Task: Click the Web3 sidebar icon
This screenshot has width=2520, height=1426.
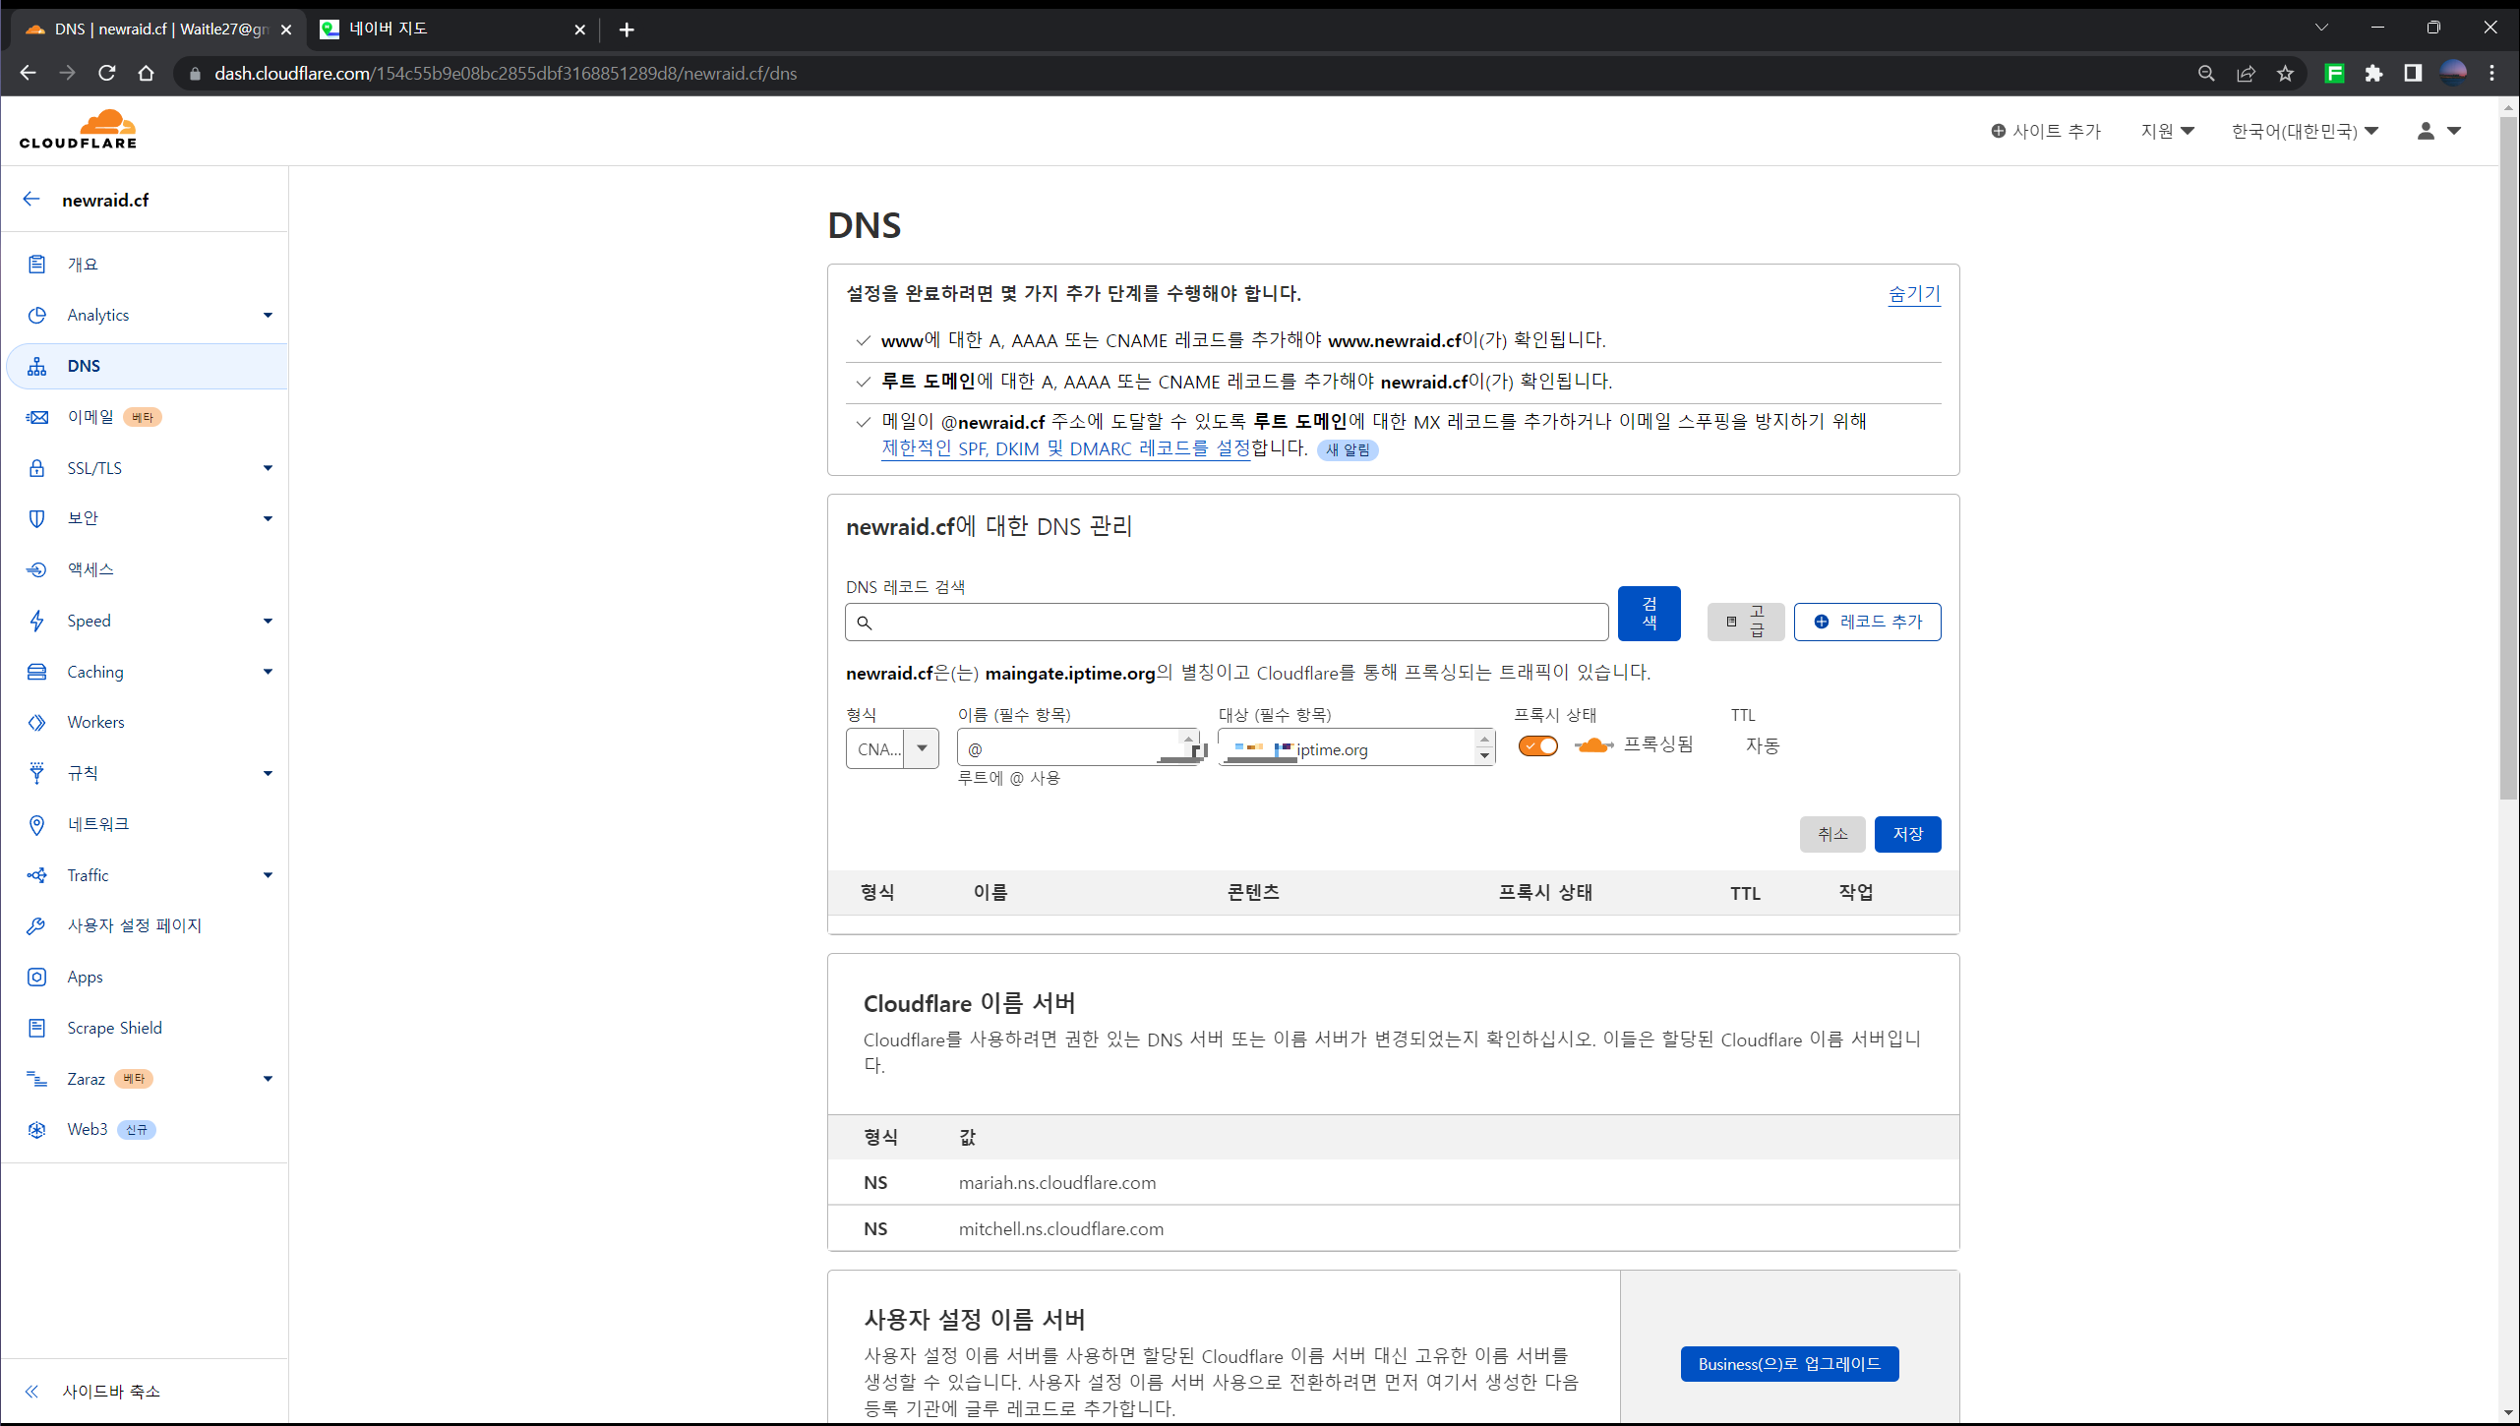Action: coord(36,1129)
